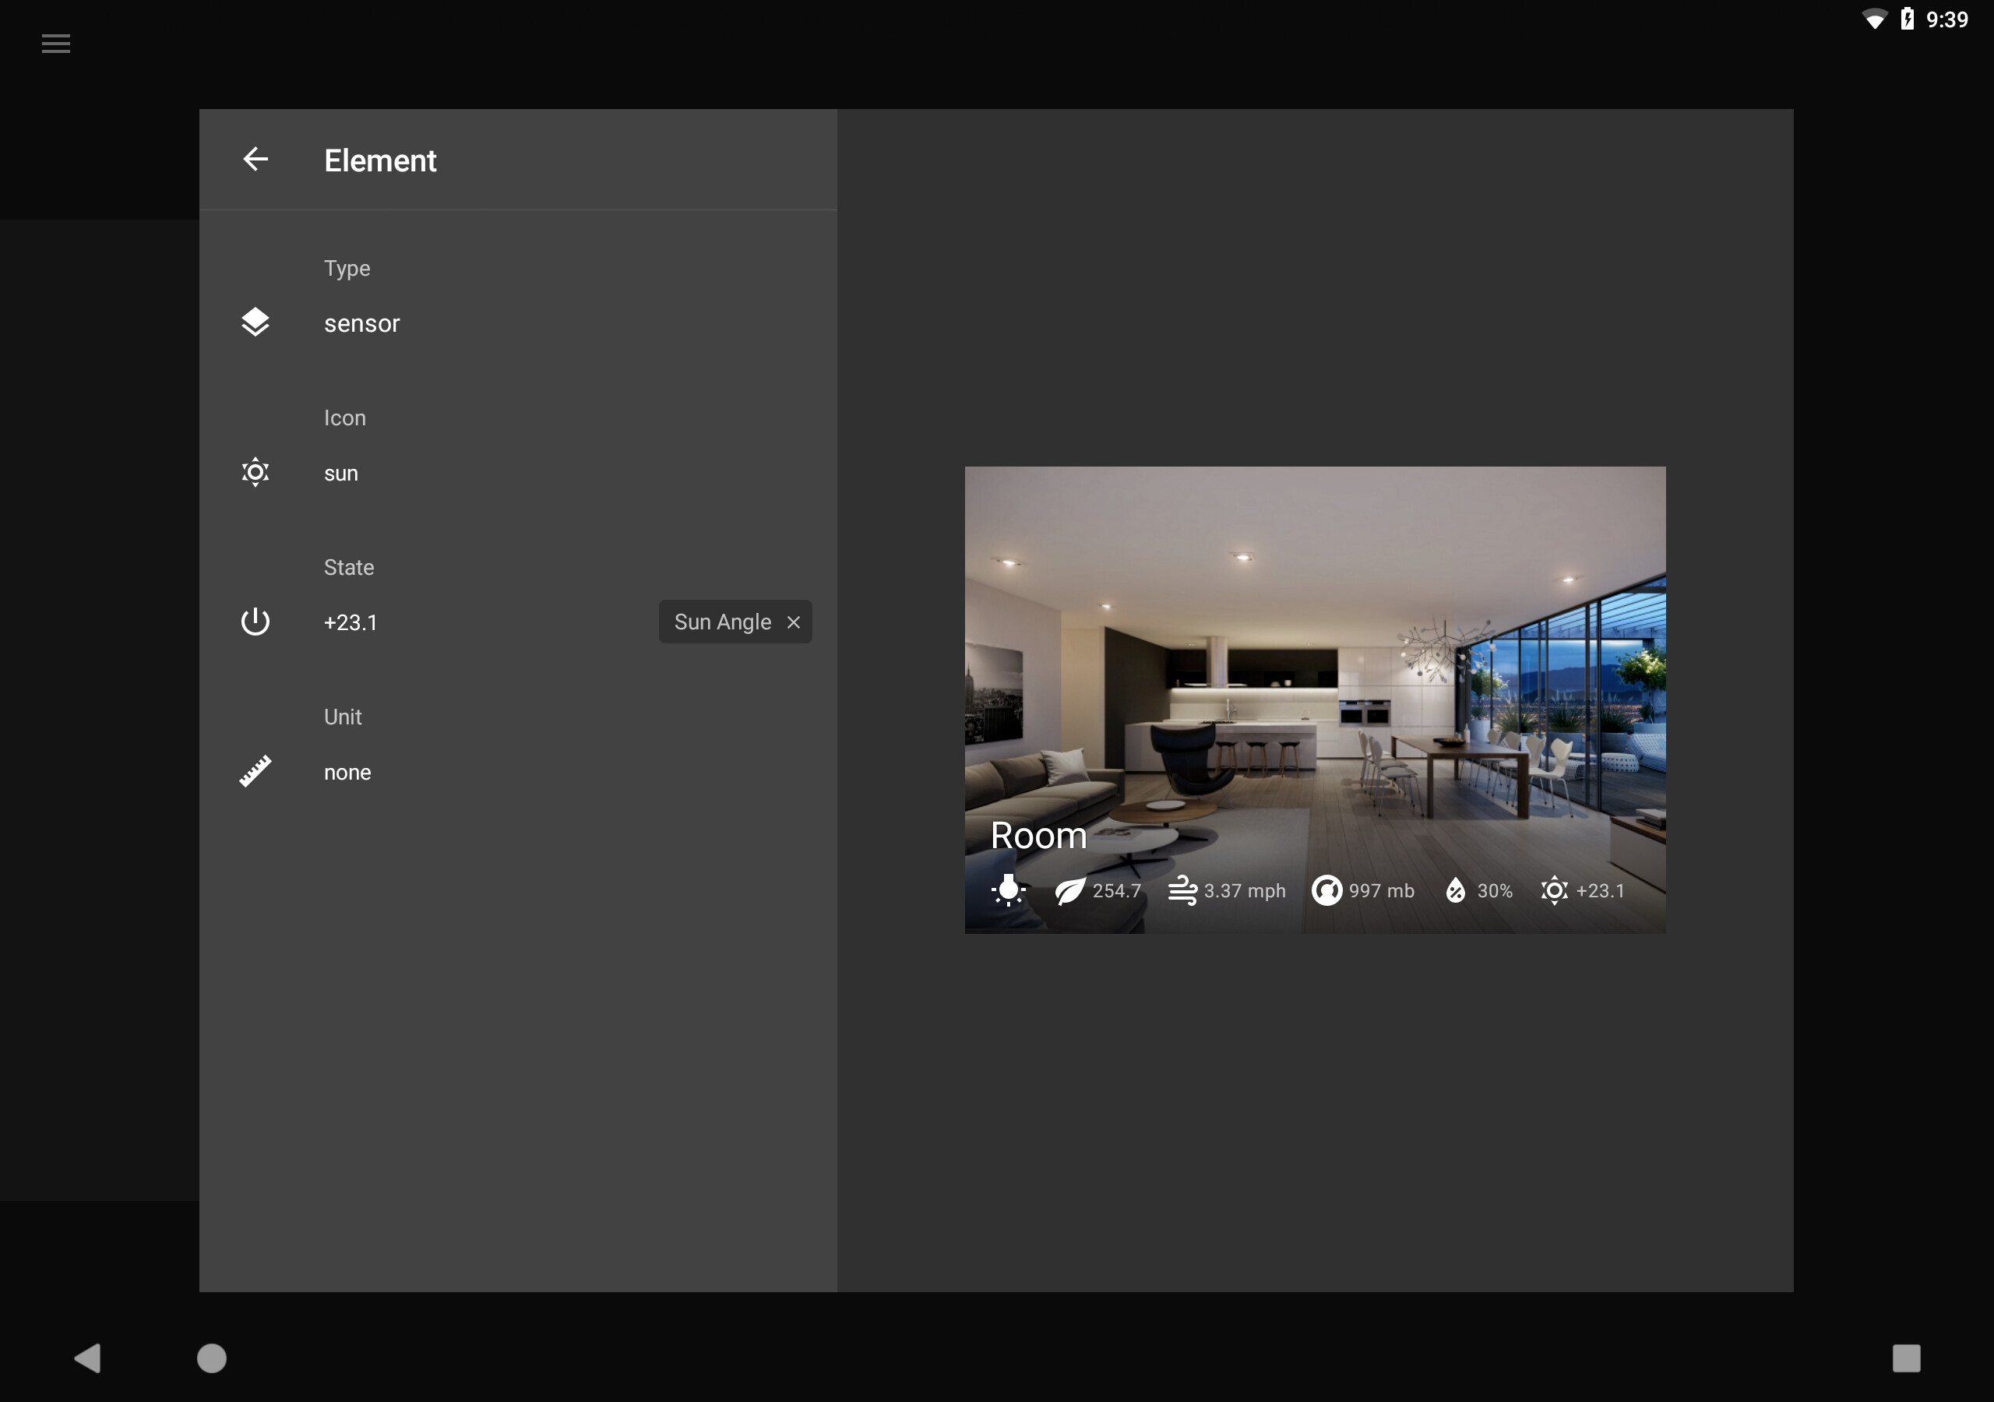The width and height of the screenshot is (1994, 1402).
Task: Open the sensor type selector
Action: pyautogui.click(x=362, y=322)
